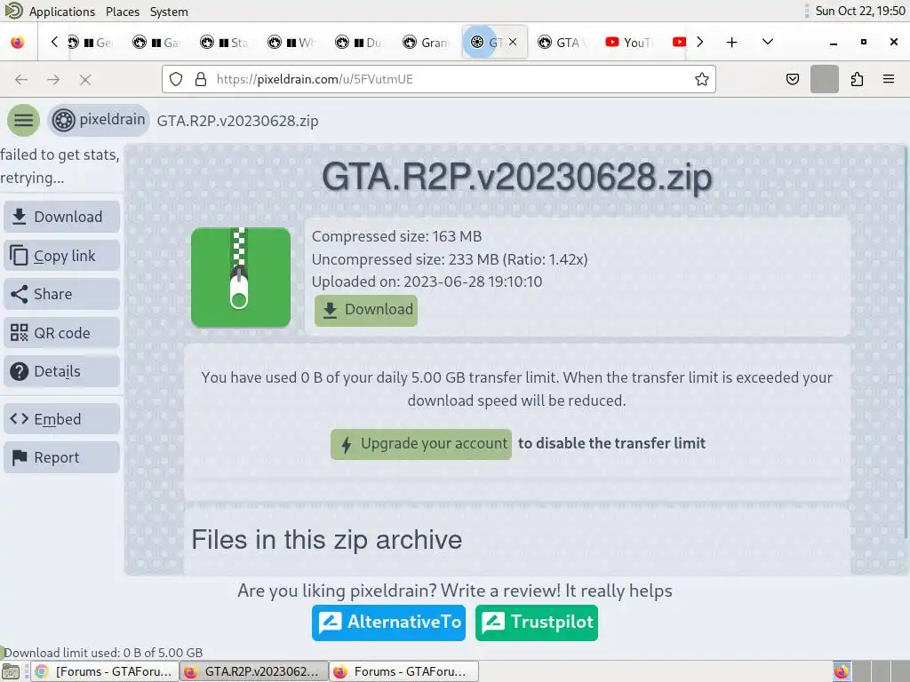Click the clock showing Sun Oct 22
The height and width of the screenshot is (682, 910).
tap(859, 11)
